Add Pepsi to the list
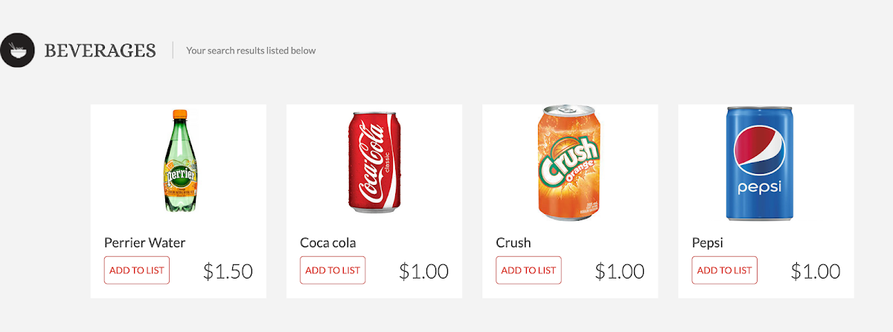The image size is (893, 332). point(724,270)
